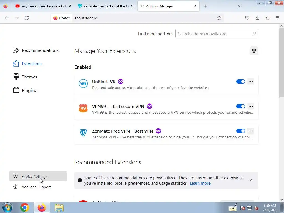Click recommended badge next to VPN99
The height and width of the screenshot is (213, 284).
149,106
